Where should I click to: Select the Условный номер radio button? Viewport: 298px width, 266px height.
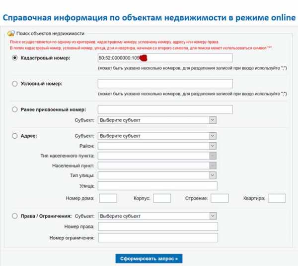point(14,84)
